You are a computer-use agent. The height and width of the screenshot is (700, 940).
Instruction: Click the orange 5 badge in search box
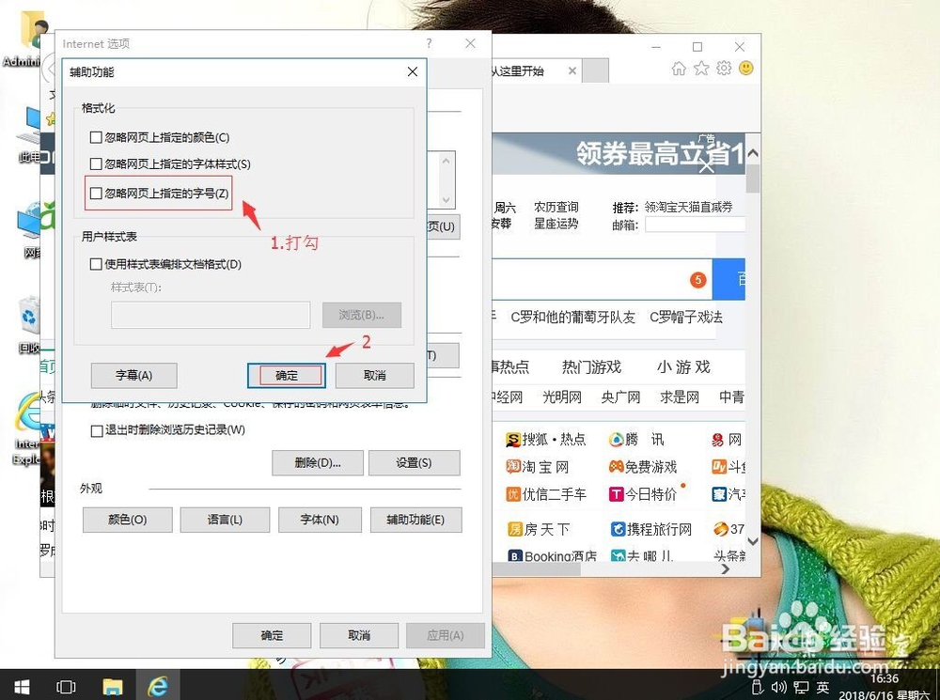click(x=697, y=280)
